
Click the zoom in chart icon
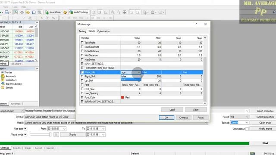[113, 12]
